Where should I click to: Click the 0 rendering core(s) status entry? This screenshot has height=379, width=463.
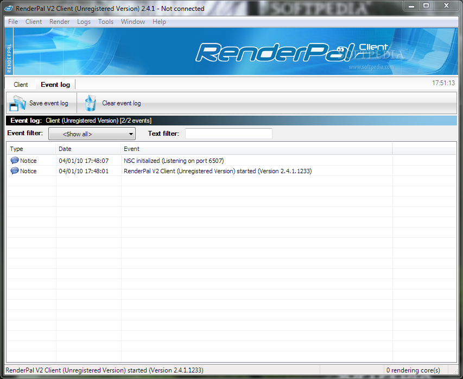pos(413,370)
